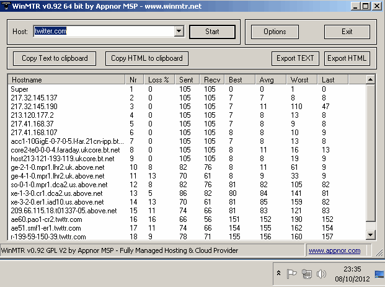Select so-0-1-0.mpr1.dca2.us.above.net row
The height and width of the screenshot is (287, 385).
click(187, 184)
